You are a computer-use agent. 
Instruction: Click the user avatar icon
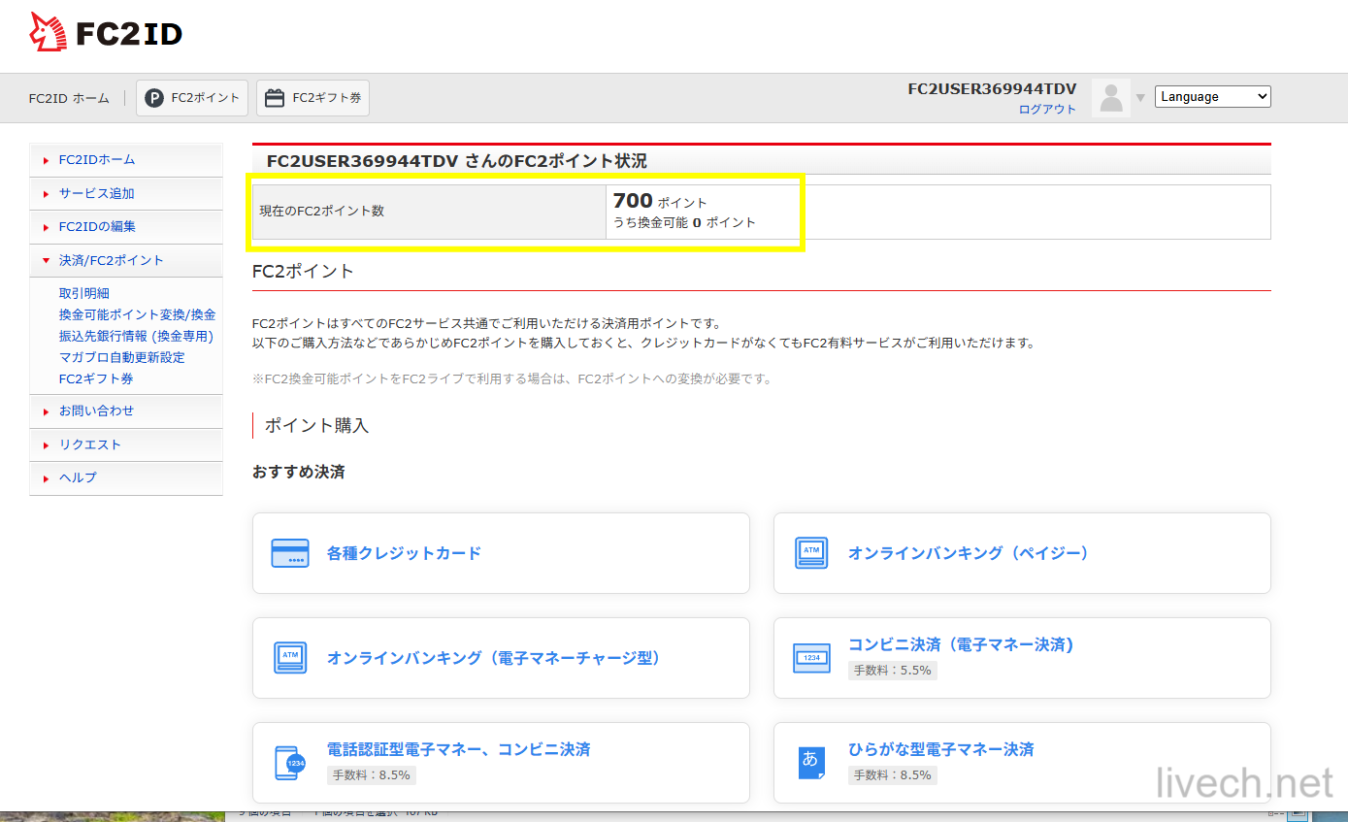pos(1111,98)
